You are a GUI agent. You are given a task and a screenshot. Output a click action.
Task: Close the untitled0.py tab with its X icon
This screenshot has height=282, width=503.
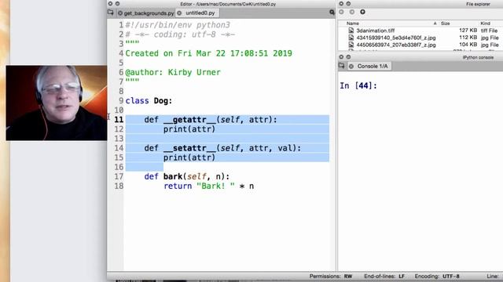tap(179, 13)
